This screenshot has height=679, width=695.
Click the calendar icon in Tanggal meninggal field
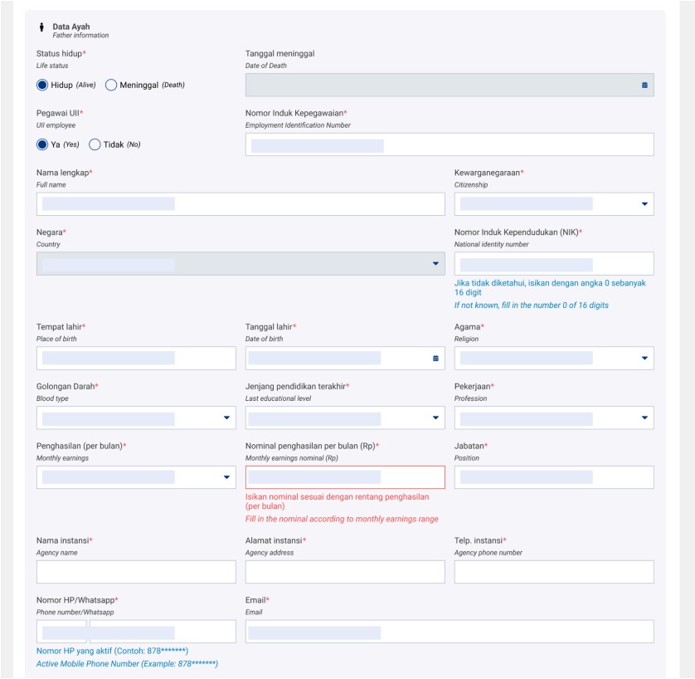(644, 85)
